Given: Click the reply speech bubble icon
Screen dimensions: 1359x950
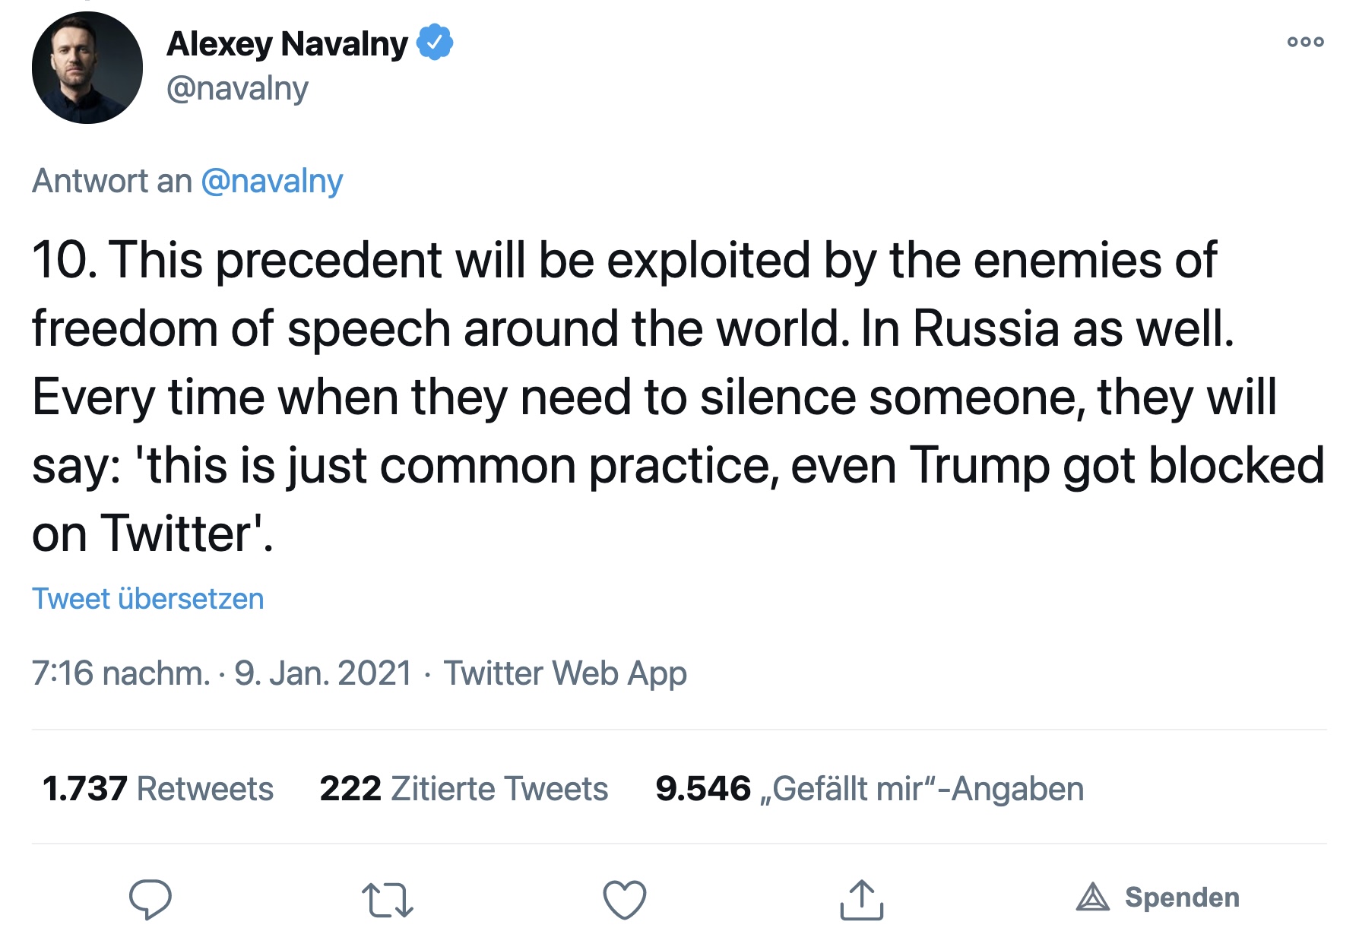Looking at the screenshot, I should [x=150, y=899].
